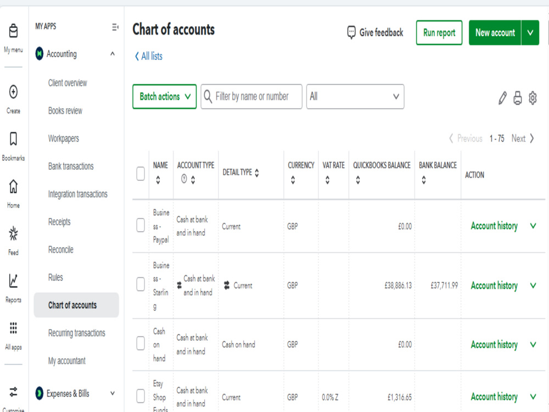Click the Customise sliders icon
The height and width of the screenshot is (412, 549).
pos(13,392)
